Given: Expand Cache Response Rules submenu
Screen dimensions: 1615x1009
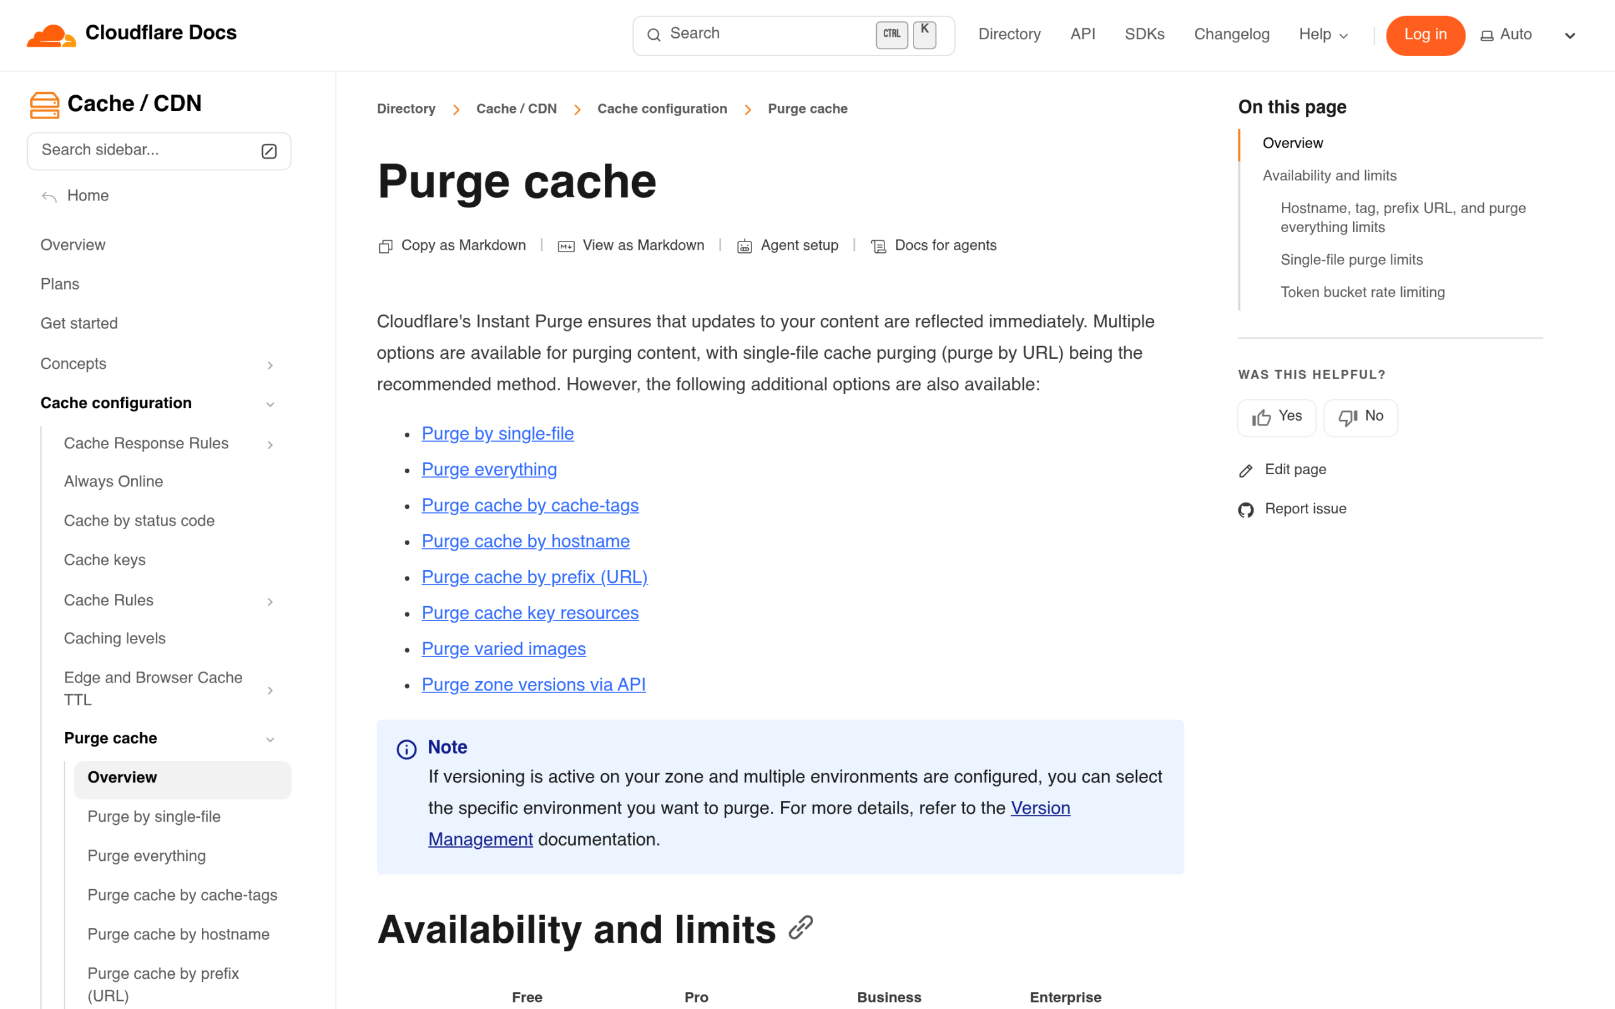Looking at the screenshot, I should pos(269,445).
